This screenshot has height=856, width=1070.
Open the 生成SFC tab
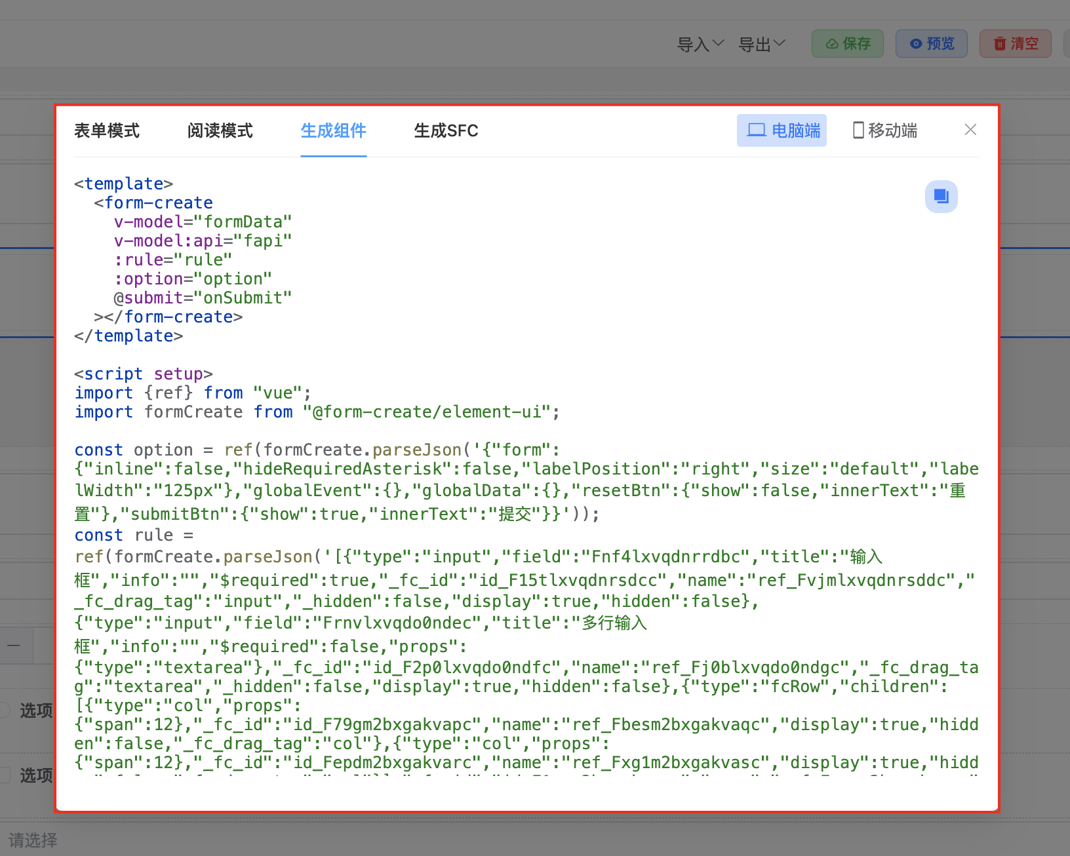pos(446,130)
